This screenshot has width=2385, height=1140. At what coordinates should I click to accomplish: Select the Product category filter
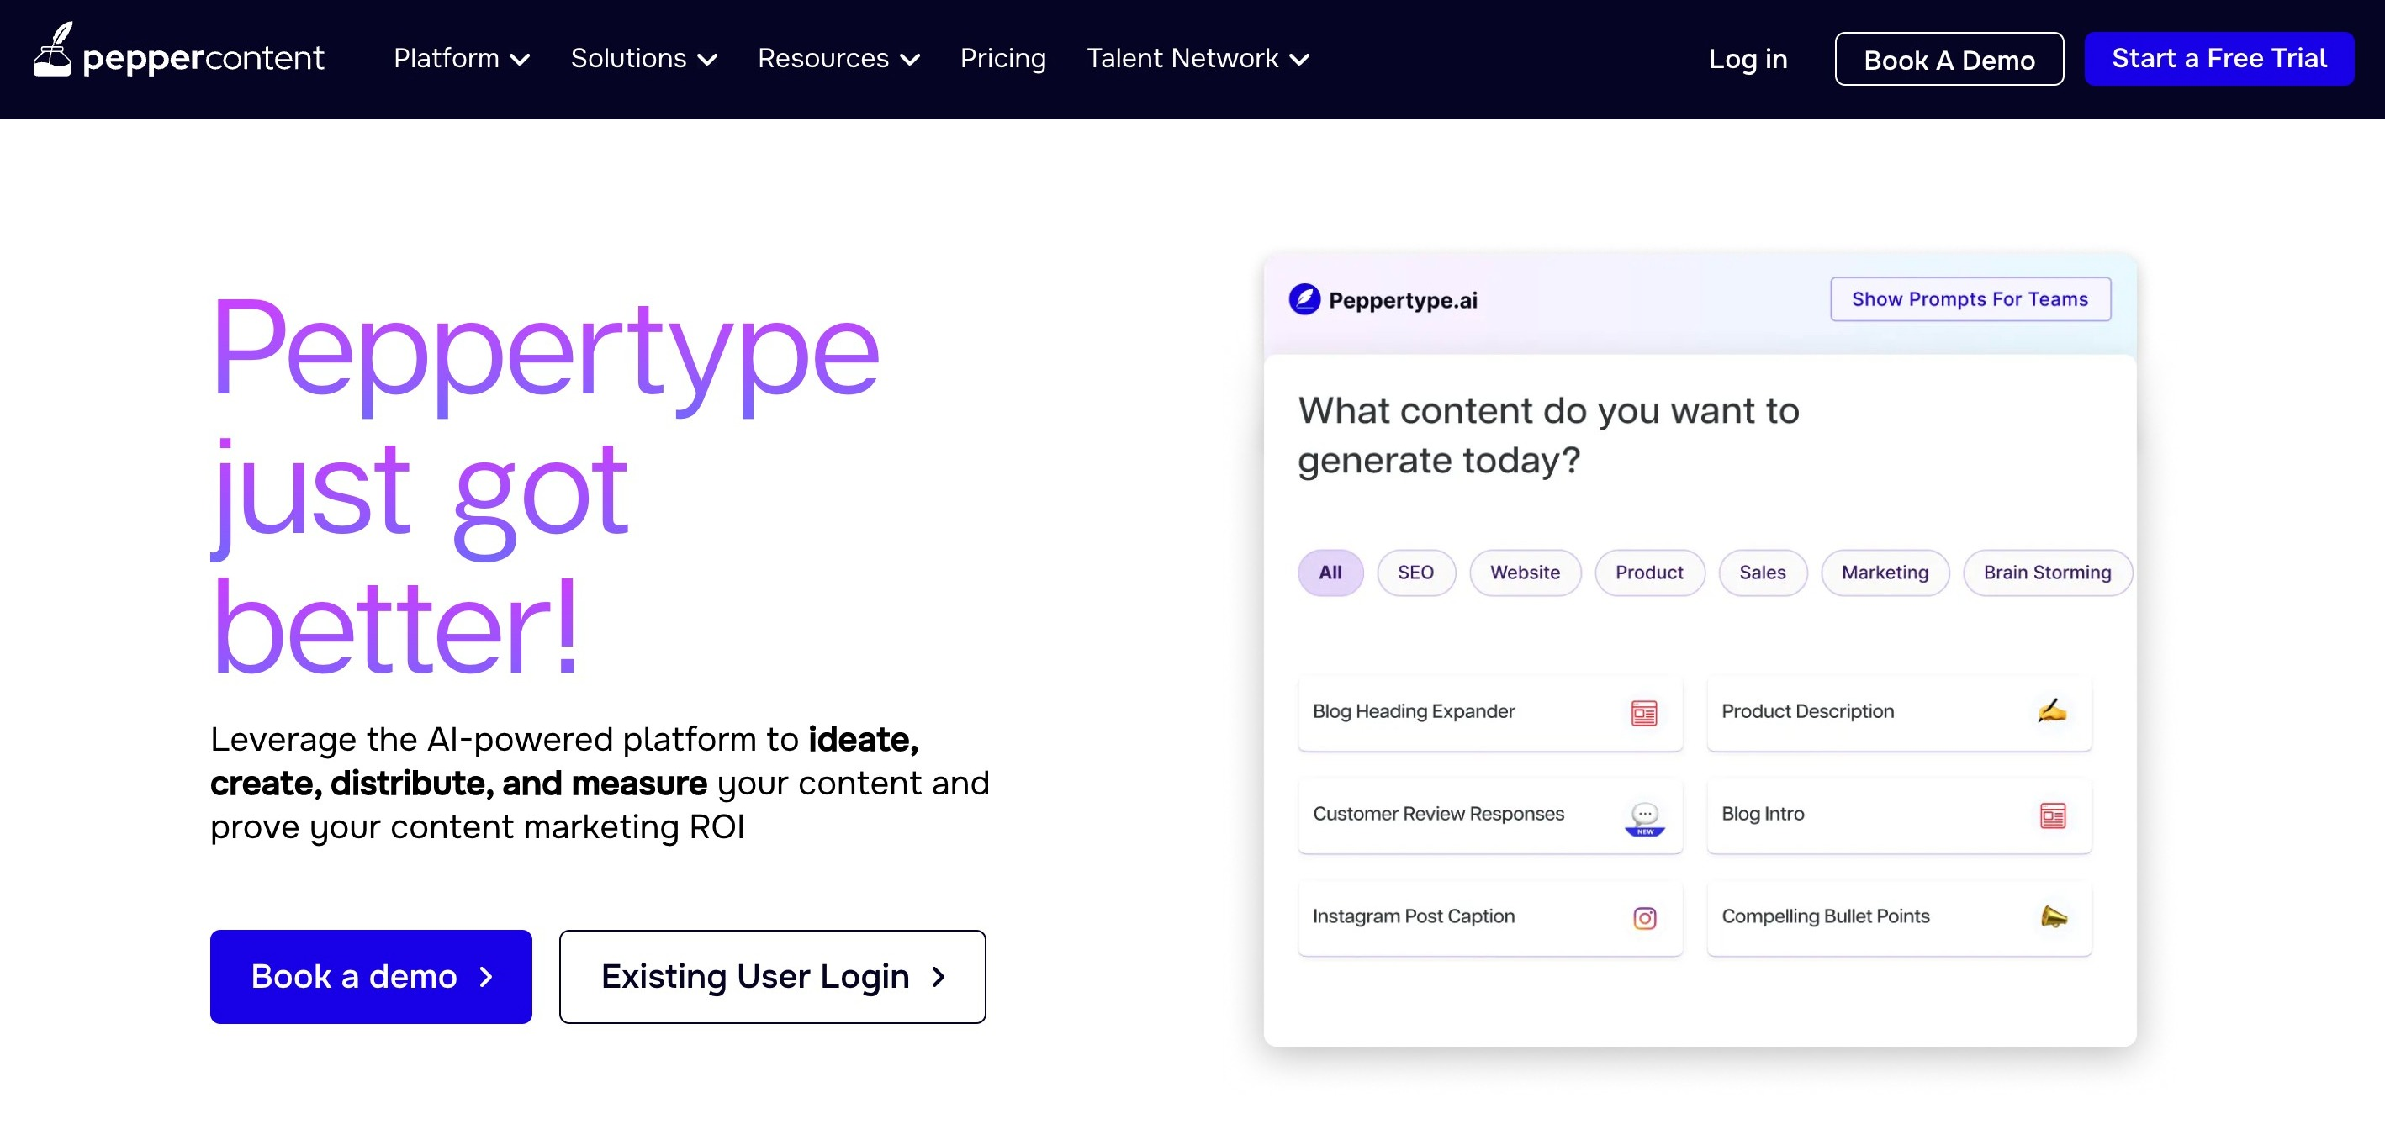tap(1650, 573)
